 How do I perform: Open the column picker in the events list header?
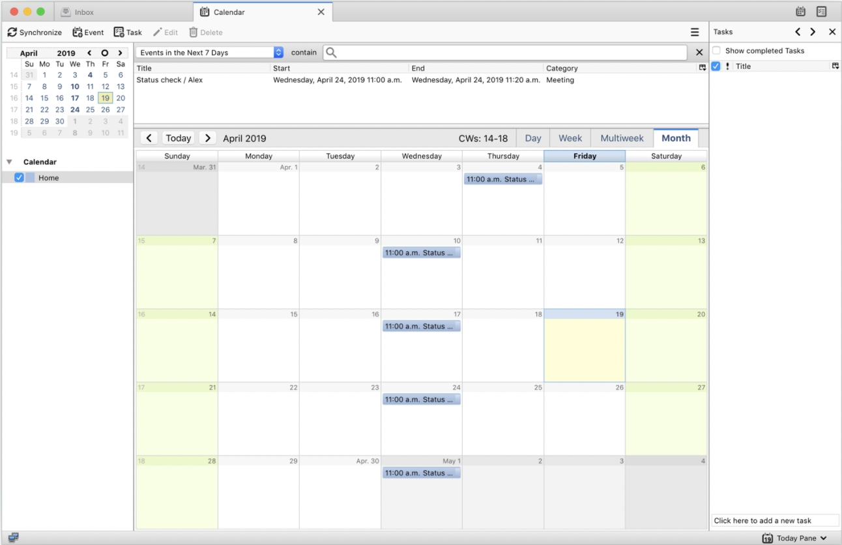tap(702, 68)
